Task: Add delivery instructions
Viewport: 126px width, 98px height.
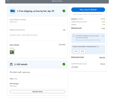Action: pyautogui.click(x=64, y=30)
